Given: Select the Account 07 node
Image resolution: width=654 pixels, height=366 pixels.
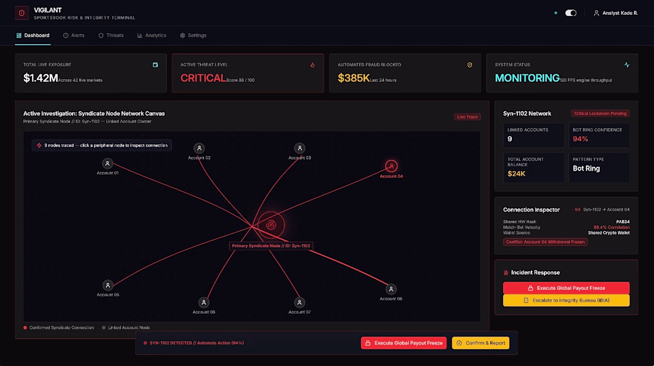Looking at the screenshot, I should (299, 302).
